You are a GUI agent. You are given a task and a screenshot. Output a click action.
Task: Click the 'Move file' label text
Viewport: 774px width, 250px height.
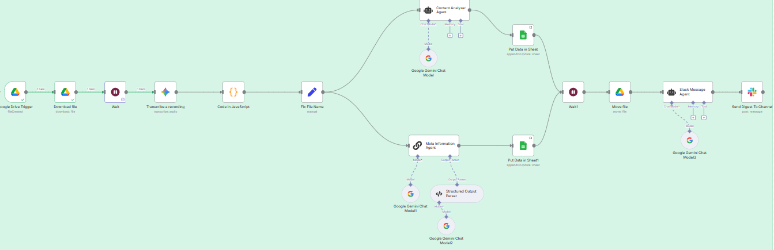pyautogui.click(x=620, y=107)
